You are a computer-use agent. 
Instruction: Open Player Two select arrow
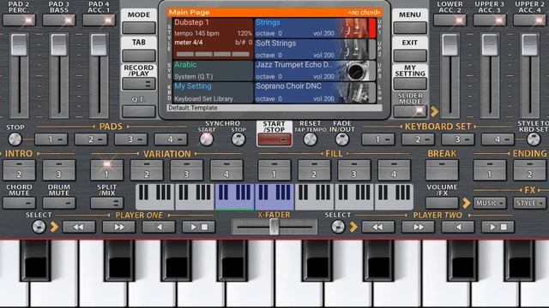353,227
